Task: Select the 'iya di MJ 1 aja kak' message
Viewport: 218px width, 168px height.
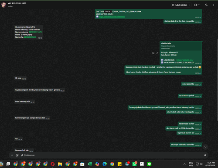Action: tap(190, 96)
